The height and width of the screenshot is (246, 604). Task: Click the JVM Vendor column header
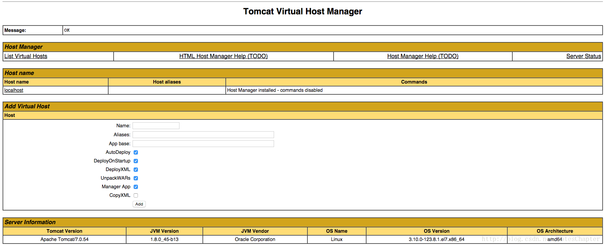click(x=255, y=231)
